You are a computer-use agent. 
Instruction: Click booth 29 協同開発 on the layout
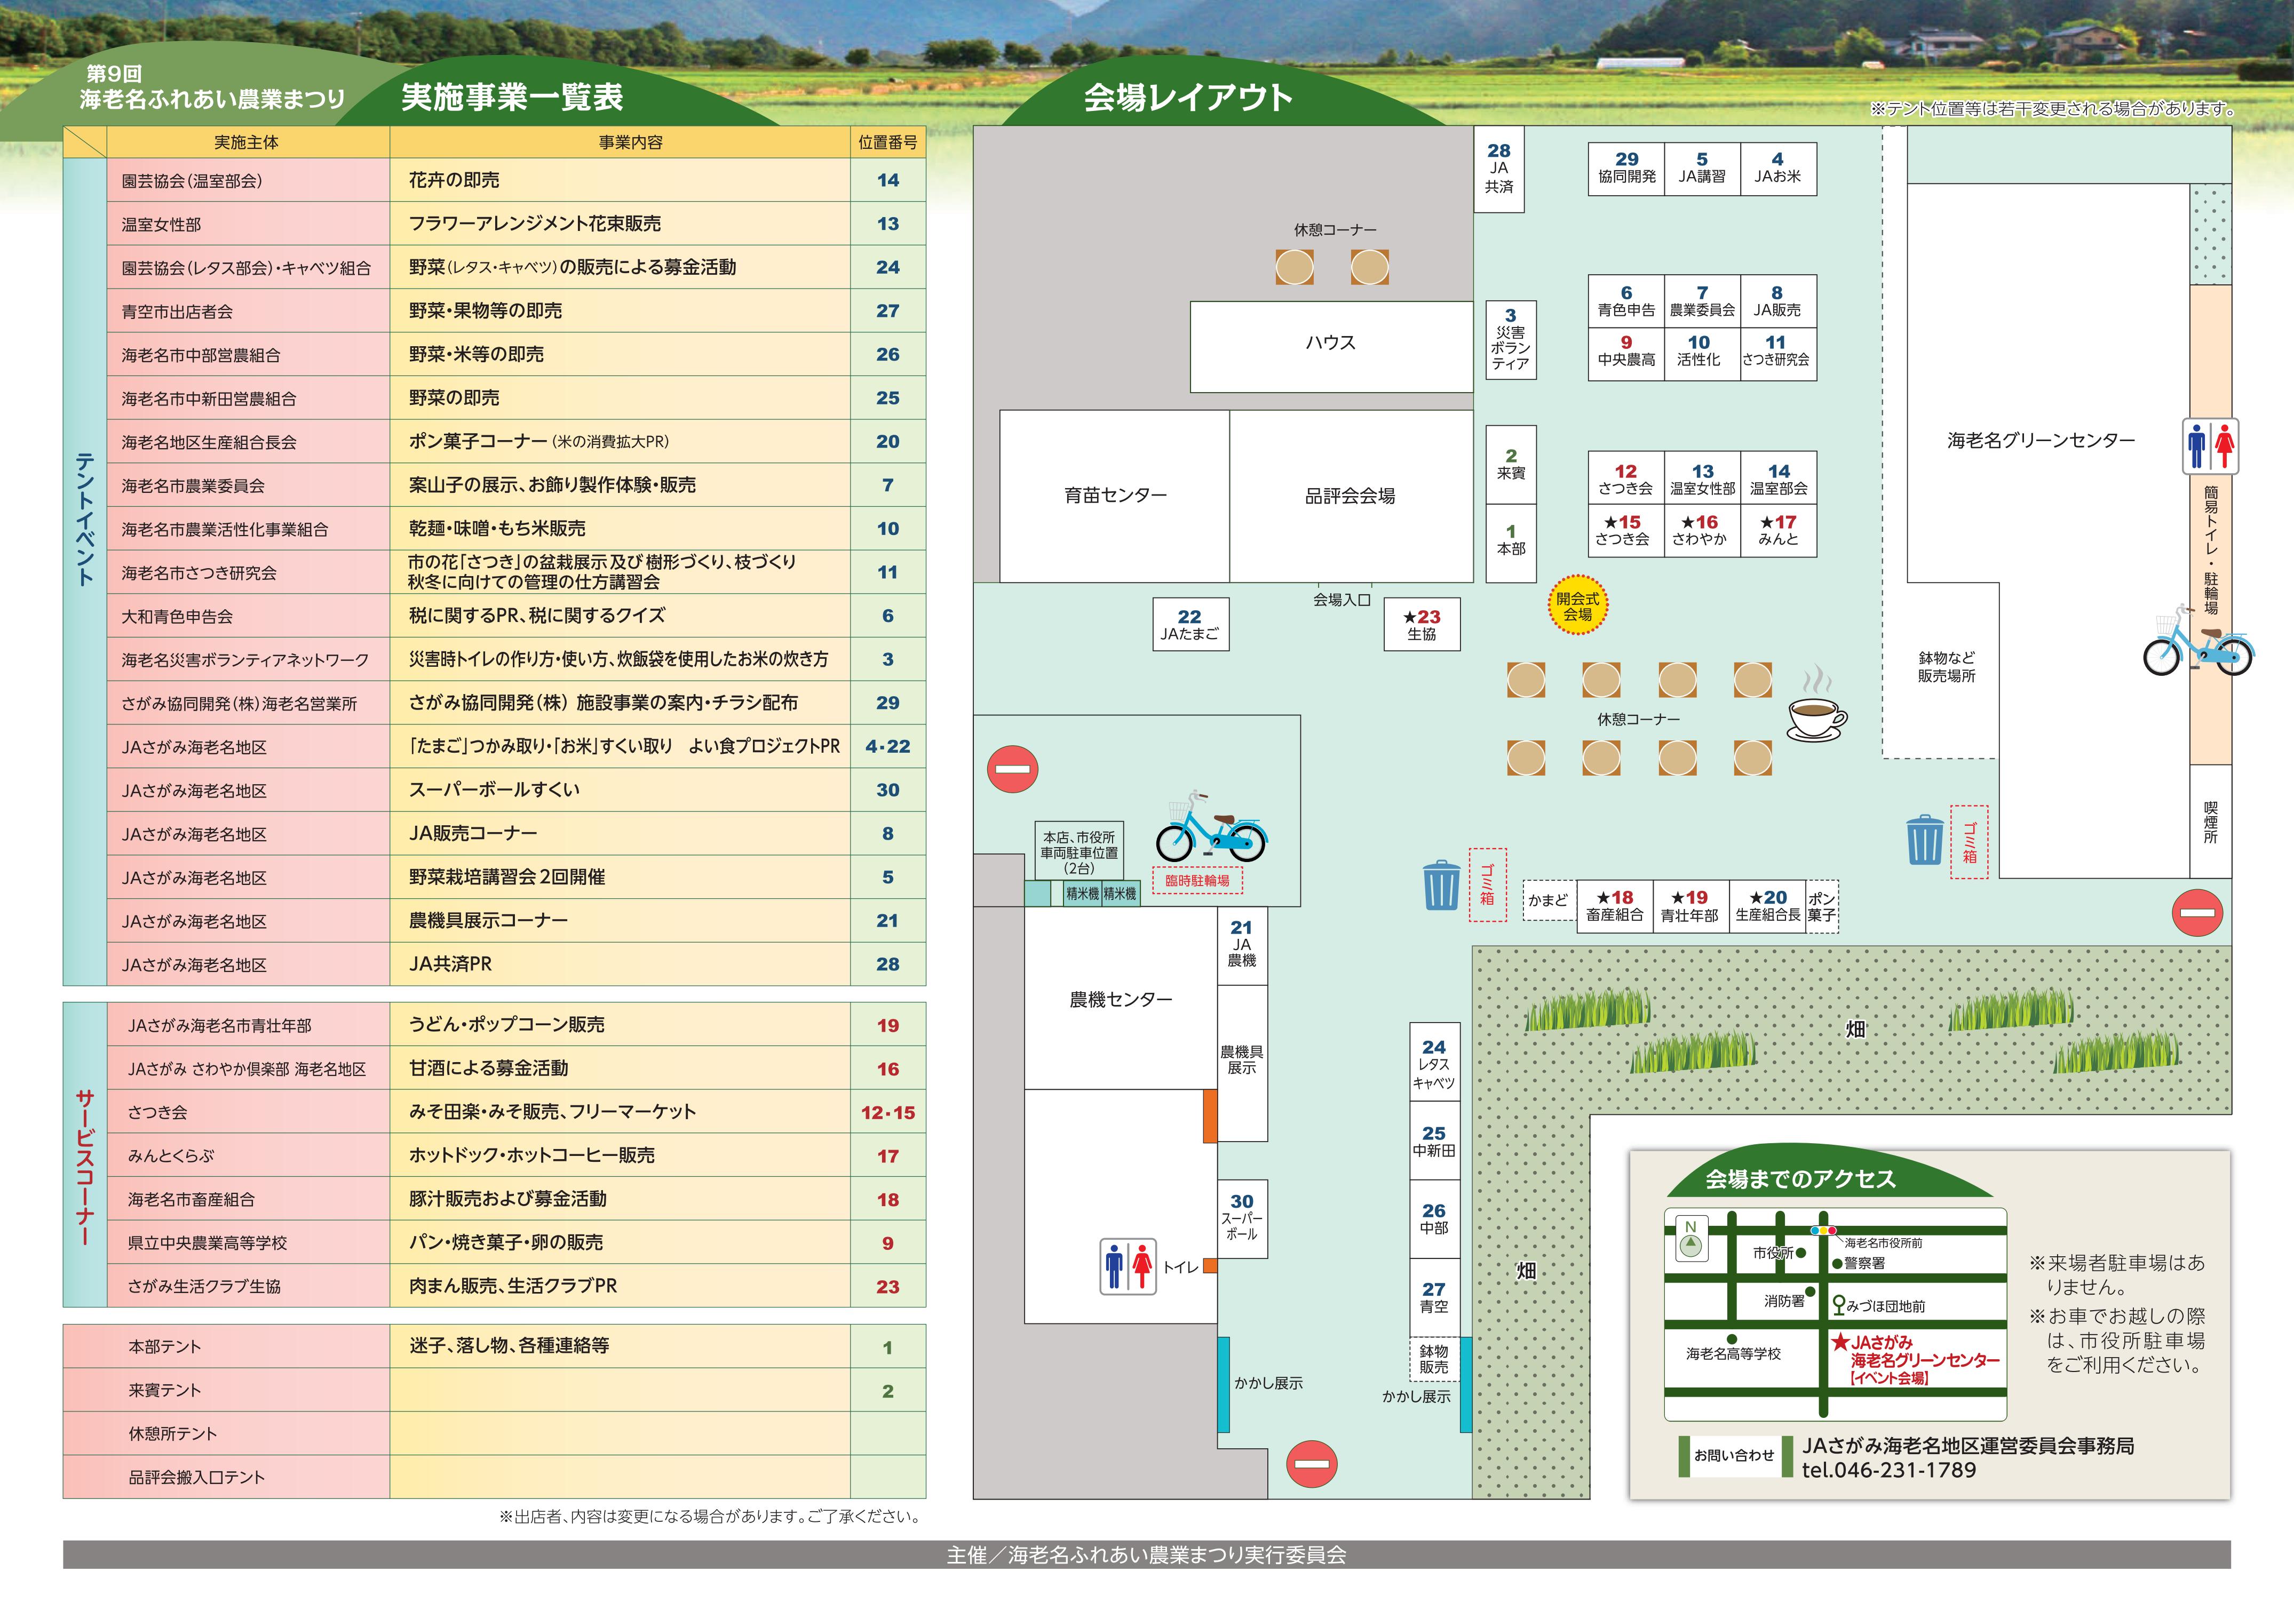click(x=1626, y=168)
